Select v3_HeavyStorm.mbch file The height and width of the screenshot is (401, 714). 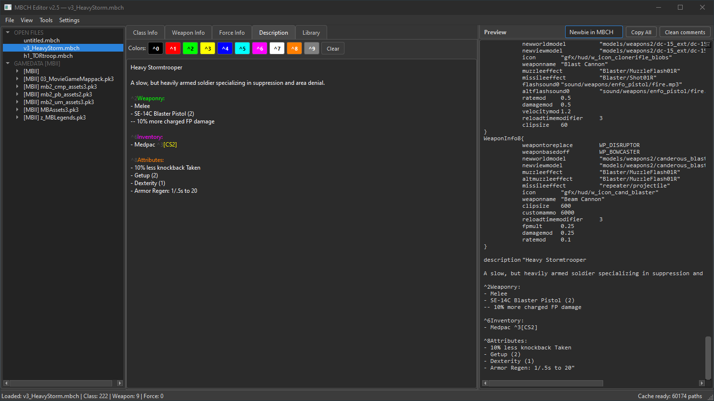coord(63,48)
